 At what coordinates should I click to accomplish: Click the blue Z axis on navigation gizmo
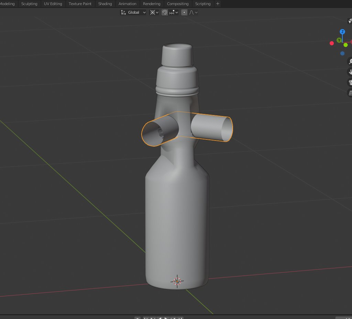(x=342, y=31)
